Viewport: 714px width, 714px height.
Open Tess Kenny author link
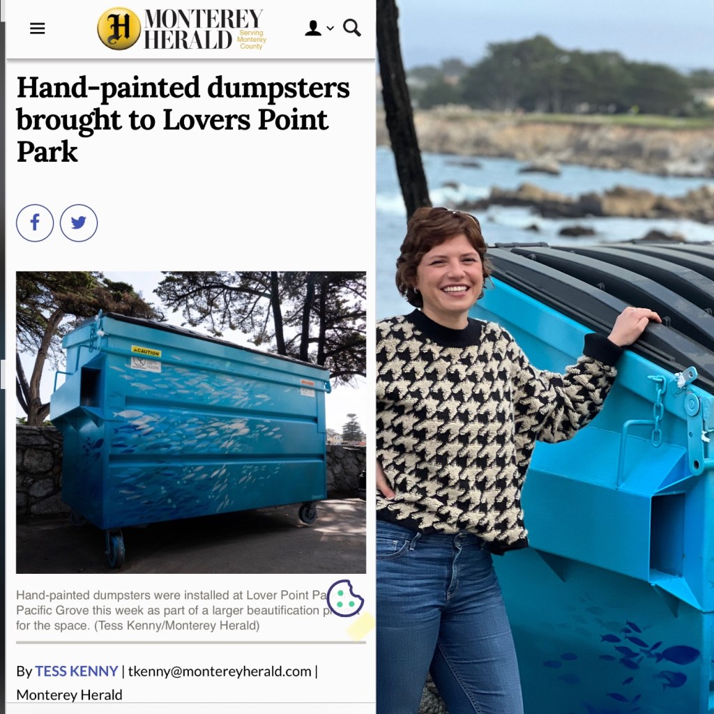pyautogui.click(x=77, y=671)
